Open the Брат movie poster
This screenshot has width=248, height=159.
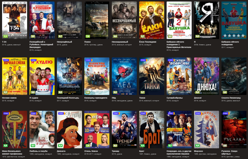tap(152, 130)
